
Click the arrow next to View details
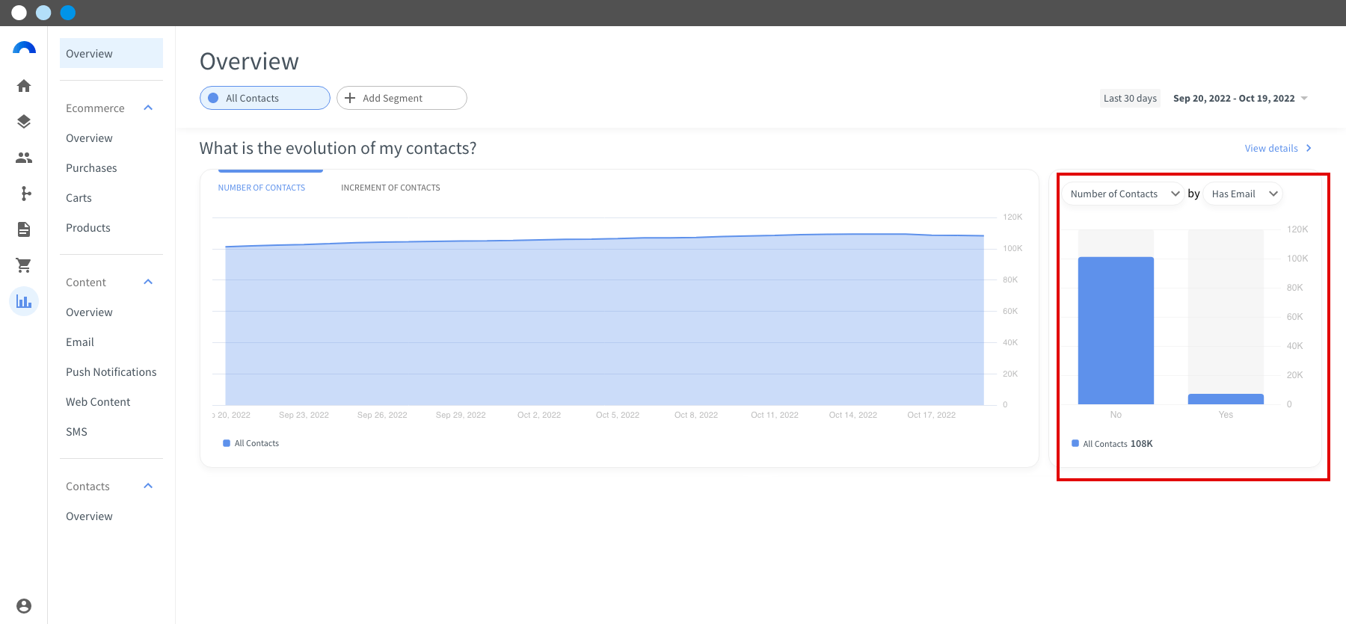click(1309, 148)
